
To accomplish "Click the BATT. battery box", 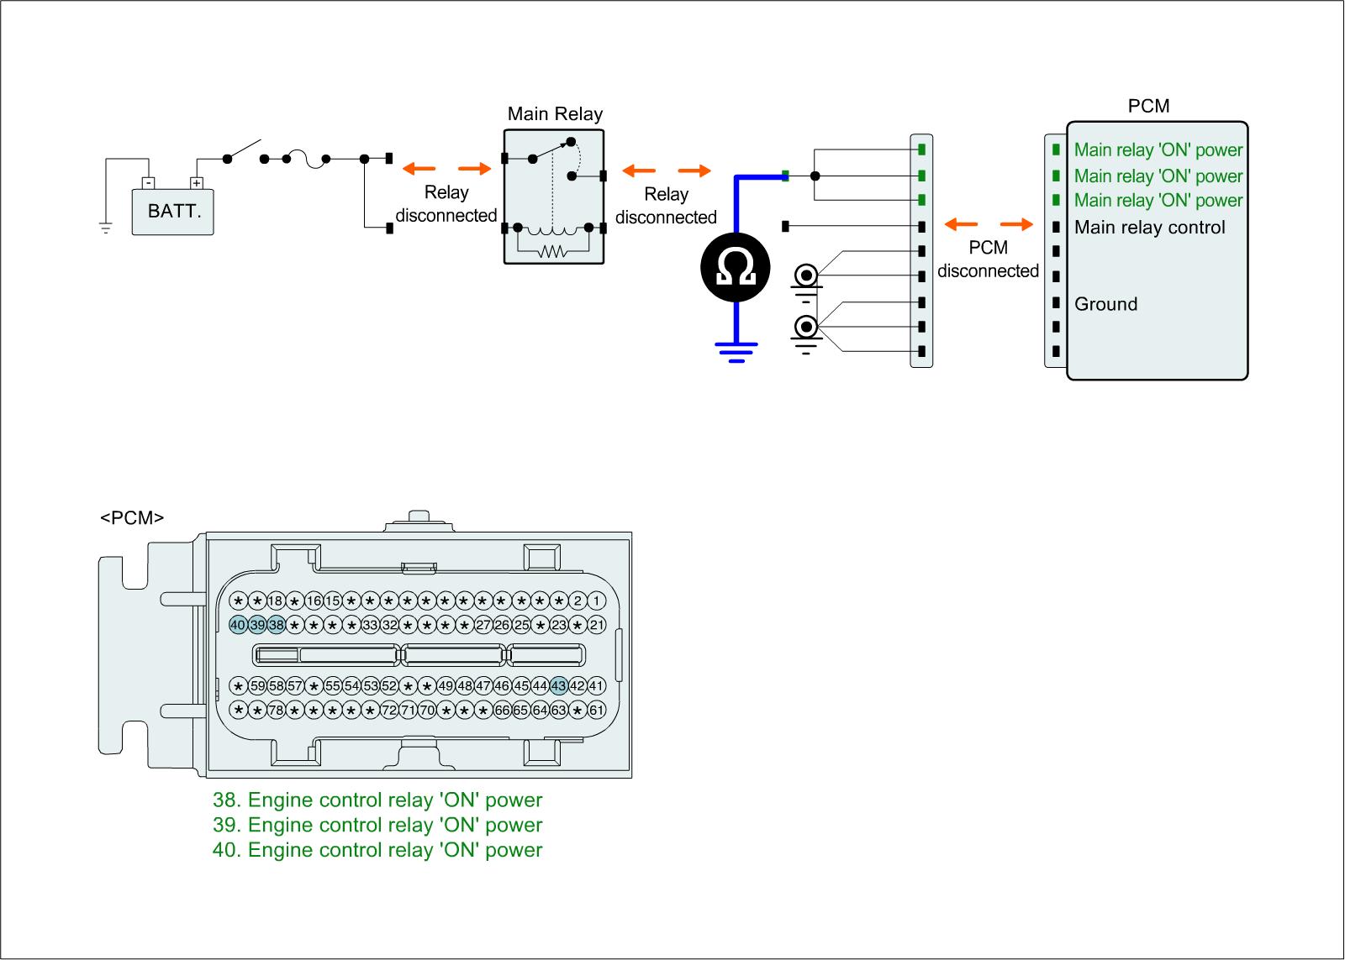I will pyautogui.click(x=173, y=210).
